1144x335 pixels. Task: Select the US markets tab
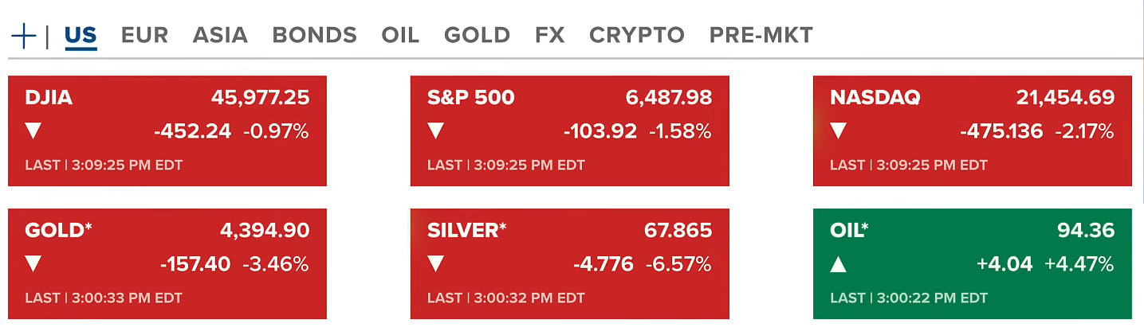click(x=81, y=35)
